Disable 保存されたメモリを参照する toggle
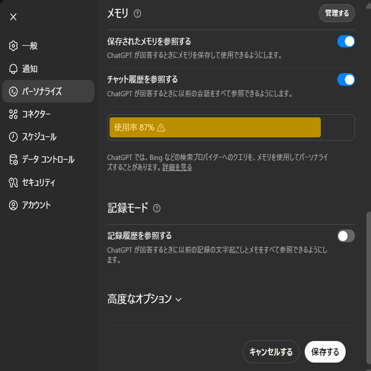Viewport: 371px width, 371px height. point(346,42)
